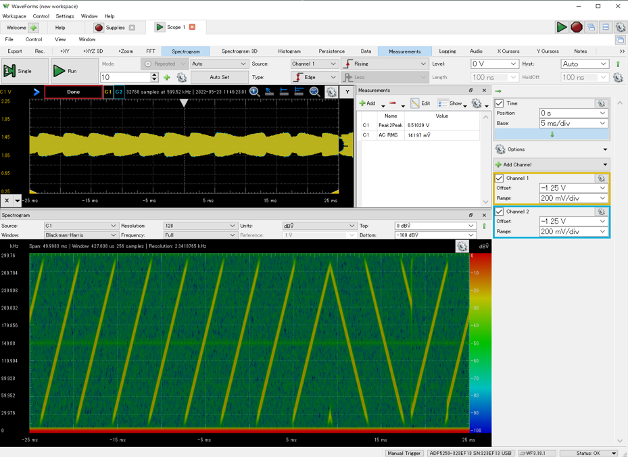Click the green global run-all icon
Image resolution: width=628 pixels, height=457 pixels.
click(x=561, y=27)
